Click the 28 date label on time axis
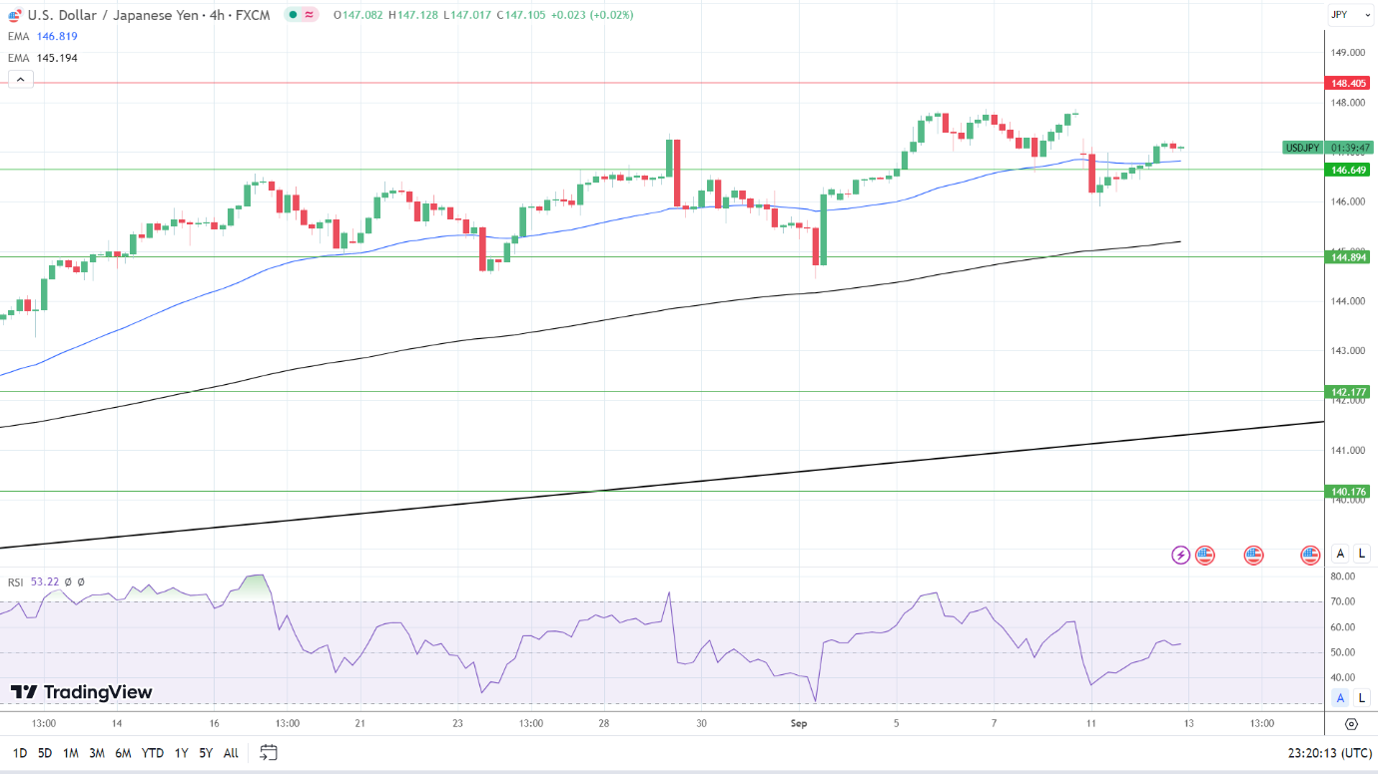The height and width of the screenshot is (774, 1378). point(604,724)
